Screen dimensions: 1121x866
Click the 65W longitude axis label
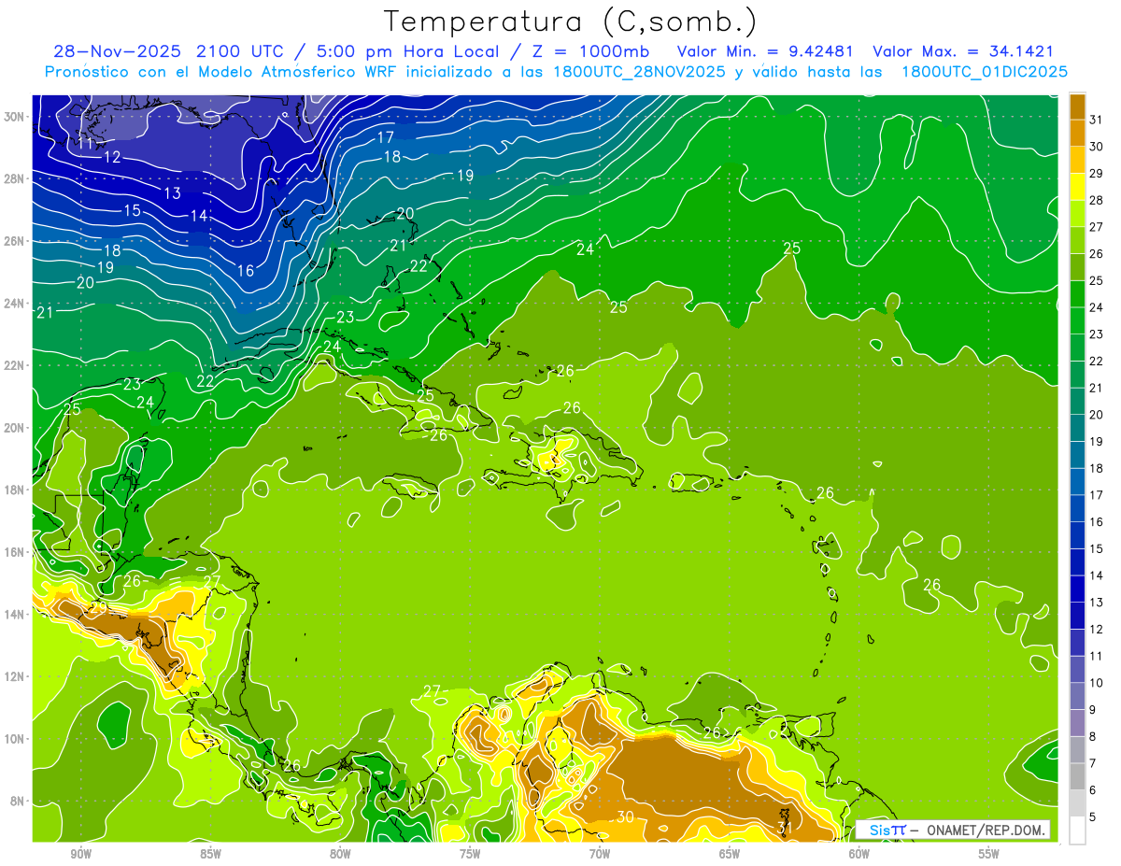730,854
